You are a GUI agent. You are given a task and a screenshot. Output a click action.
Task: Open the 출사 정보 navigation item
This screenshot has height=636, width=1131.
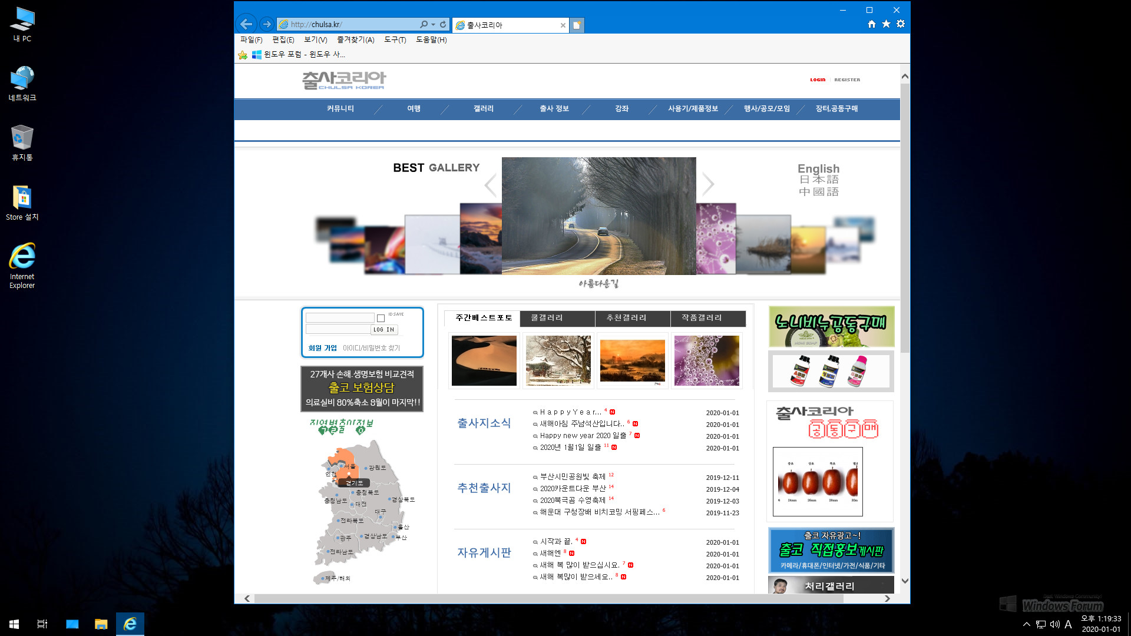[x=554, y=108]
